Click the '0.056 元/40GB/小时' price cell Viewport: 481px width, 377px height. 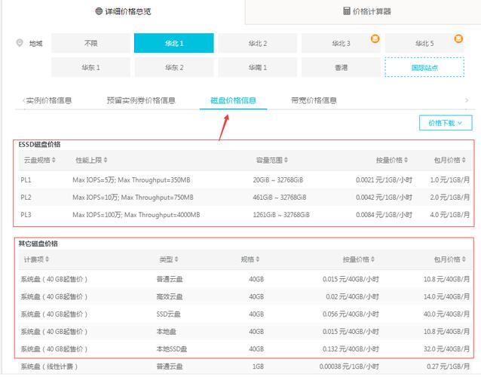(x=351, y=314)
